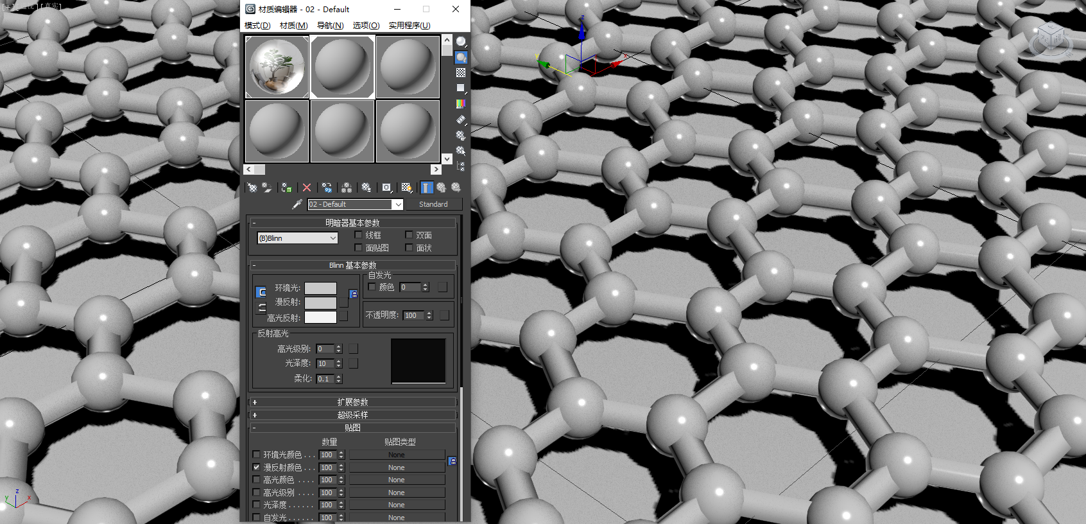Open the 02 - Default material name dropdown
1086x524 pixels.
pyautogui.click(x=398, y=204)
